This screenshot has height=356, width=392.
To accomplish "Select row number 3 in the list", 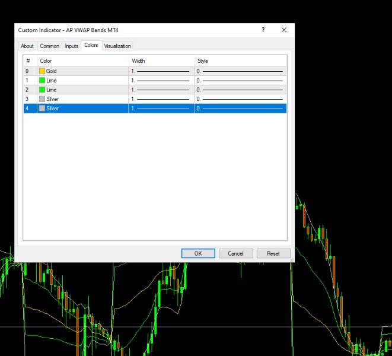I will point(27,99).
